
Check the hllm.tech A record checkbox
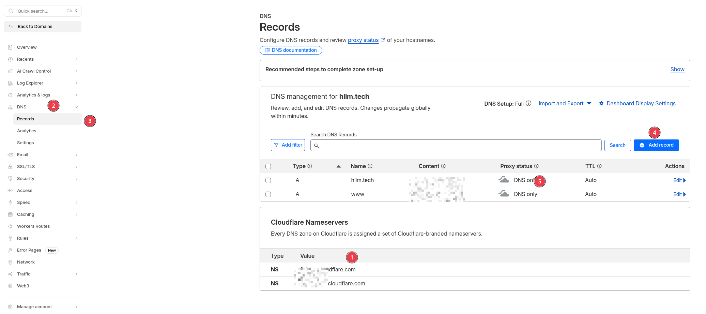coord(268,180)
